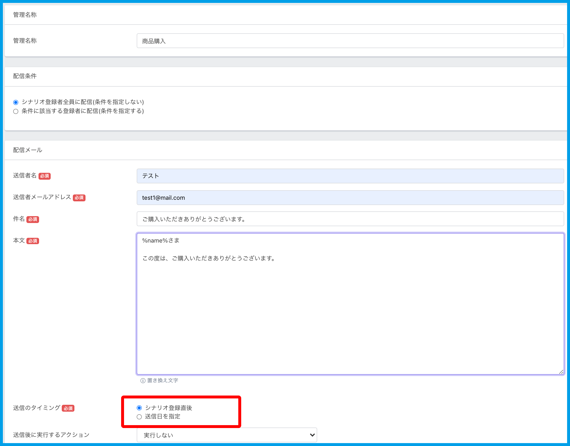Image resolution: width=570 pixels, height=446 pixels.
Task: Click the 必須 badge next to 送信者名
Action: (45, 176)
